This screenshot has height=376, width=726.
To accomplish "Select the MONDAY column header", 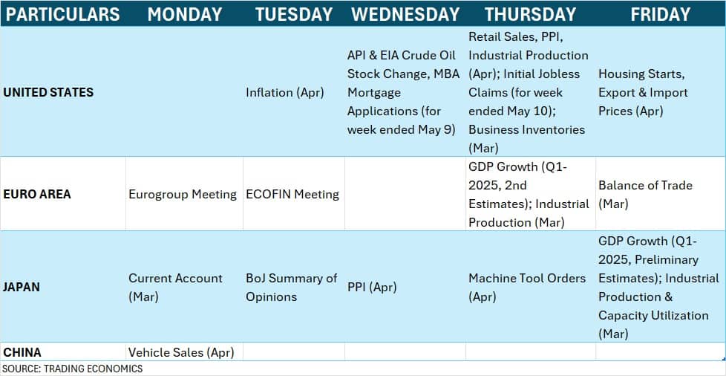I will (184, 14).
